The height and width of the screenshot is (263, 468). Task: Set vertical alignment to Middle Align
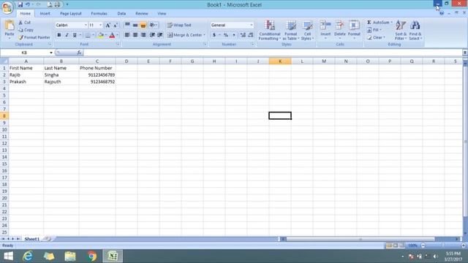135,25
